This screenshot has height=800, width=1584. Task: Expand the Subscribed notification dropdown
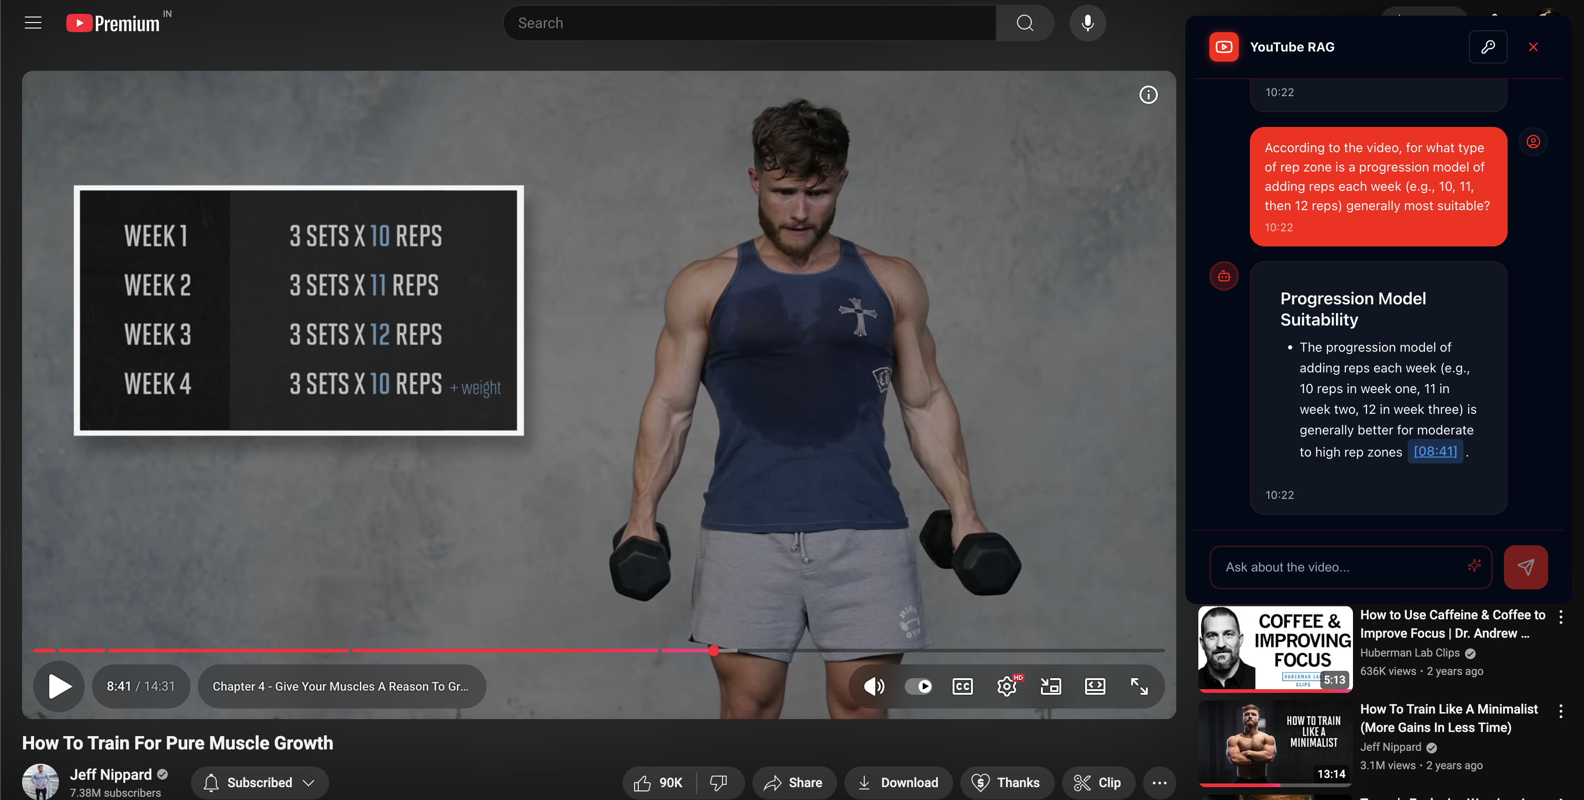309,782
